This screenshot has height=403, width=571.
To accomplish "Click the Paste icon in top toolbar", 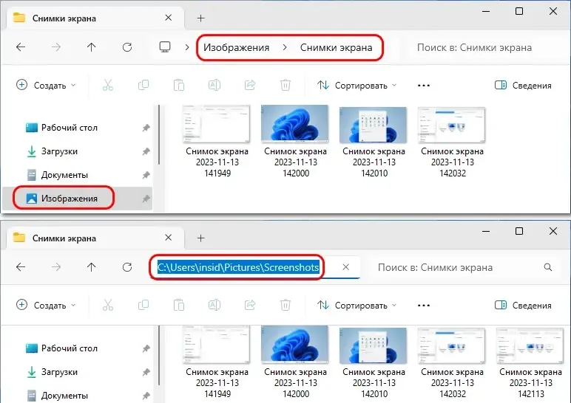I will click(x=179, y=85).
